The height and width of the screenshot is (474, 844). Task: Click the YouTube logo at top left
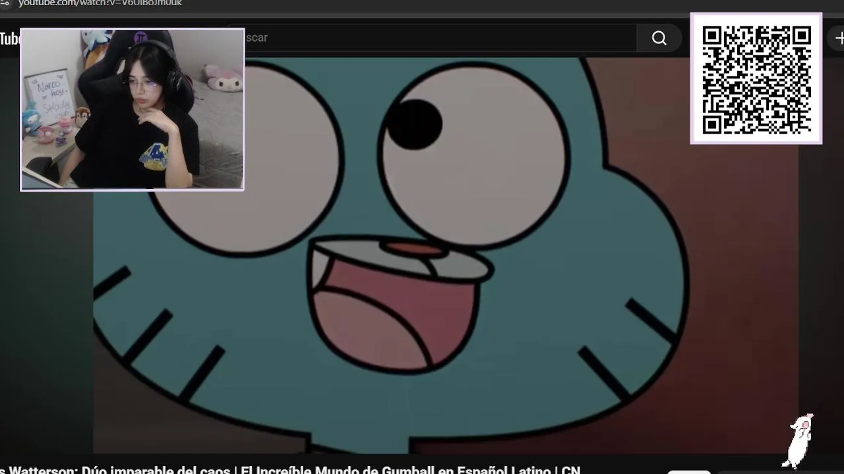coord(10,39)
